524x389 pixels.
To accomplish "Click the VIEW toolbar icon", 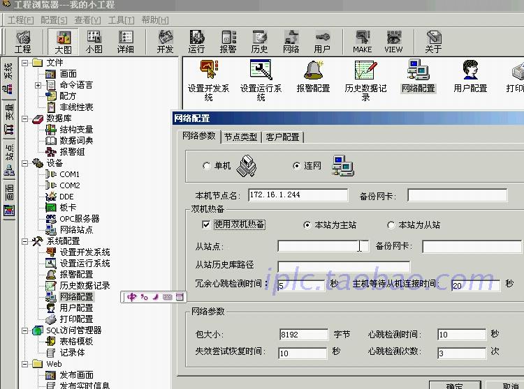I will [393, 41].
